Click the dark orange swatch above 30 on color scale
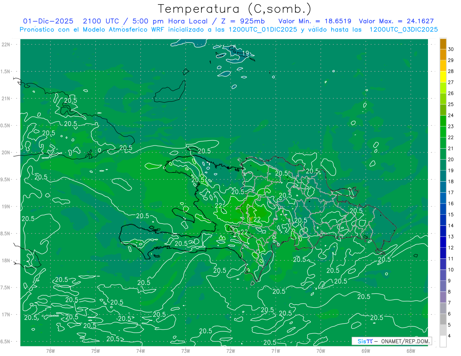The image size is (461, 356). pos(443,44)
